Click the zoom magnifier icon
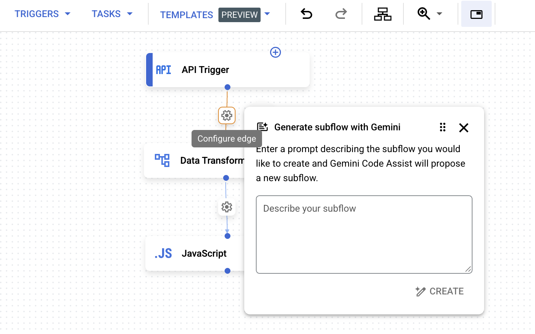The height and width of the screenshot is (334, 535). point(424,14)
